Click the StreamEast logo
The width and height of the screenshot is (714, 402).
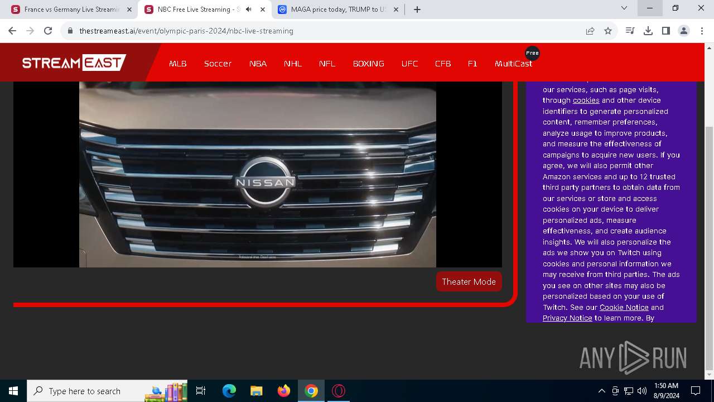[x=74, y=63]
